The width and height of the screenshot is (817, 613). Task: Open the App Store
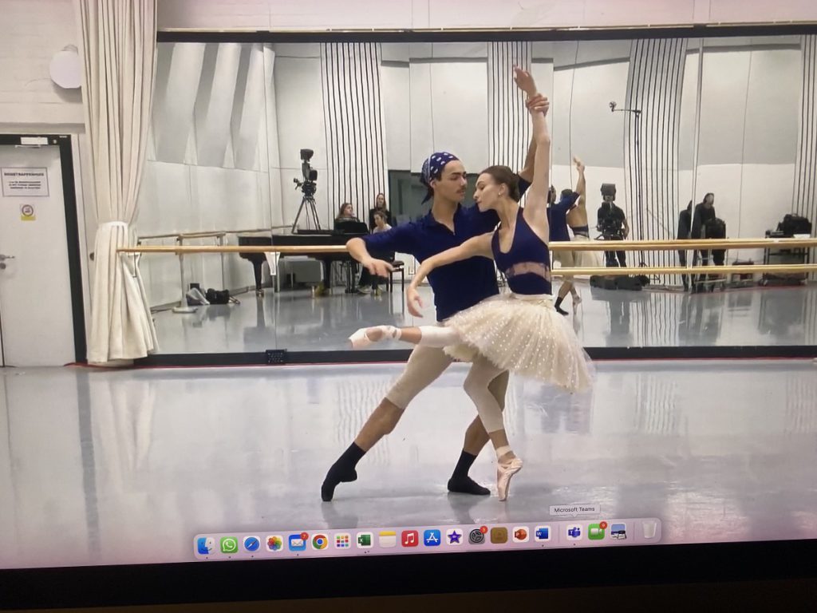click(x=432, y=538)
